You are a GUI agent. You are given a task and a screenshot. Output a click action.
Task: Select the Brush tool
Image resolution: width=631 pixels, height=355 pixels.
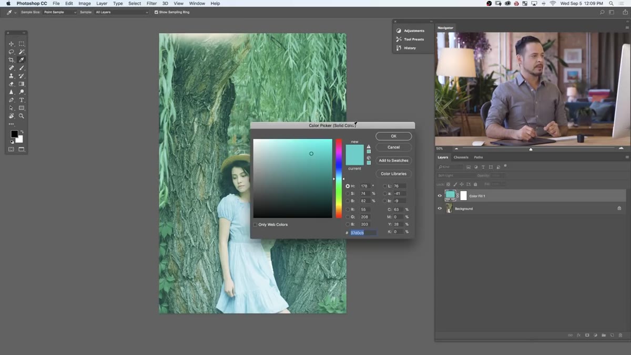(x=22, y=68)
